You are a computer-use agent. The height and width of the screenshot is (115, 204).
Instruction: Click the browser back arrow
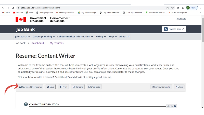3,8
